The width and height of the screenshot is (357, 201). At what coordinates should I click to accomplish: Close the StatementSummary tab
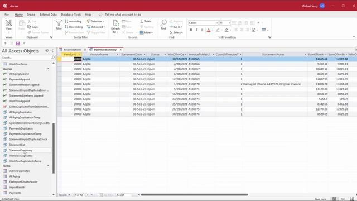pos(120,50)
